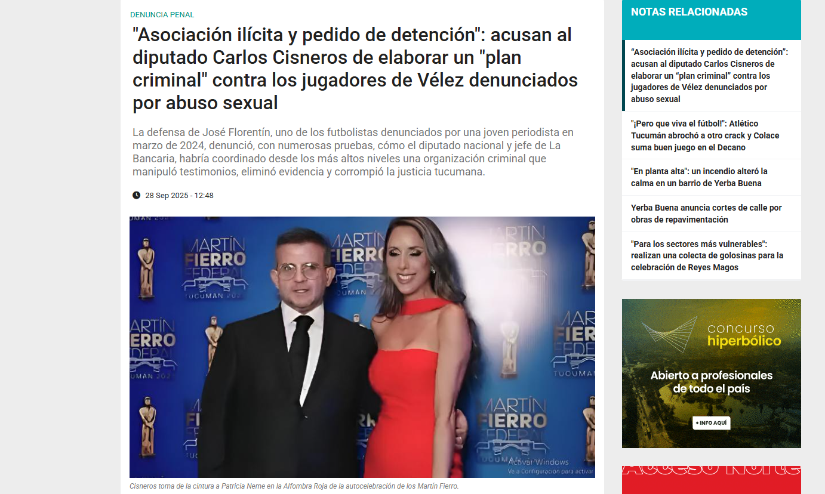825x494 pixels.
Task: Click the clock icon beside the publish date
Action: [x=136, y=195]
